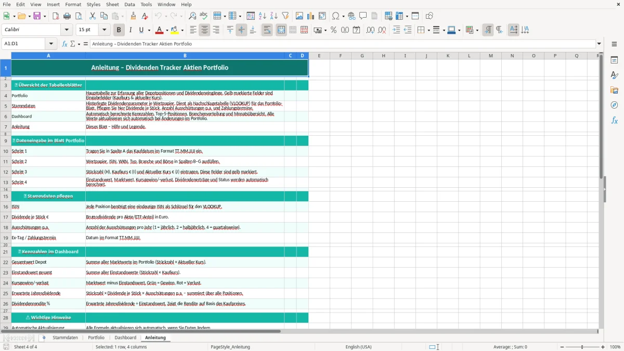Open the Font Size dropdown arrow
Image resolution: width=624 pixels, height=351 pixels.
[x=104, y=30]
